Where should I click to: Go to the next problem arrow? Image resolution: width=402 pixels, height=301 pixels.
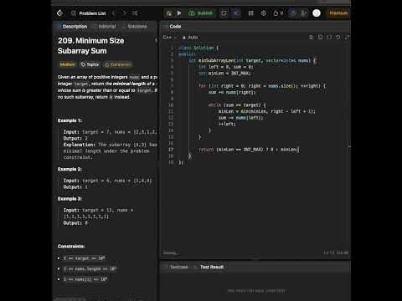(x=124, y=13)
